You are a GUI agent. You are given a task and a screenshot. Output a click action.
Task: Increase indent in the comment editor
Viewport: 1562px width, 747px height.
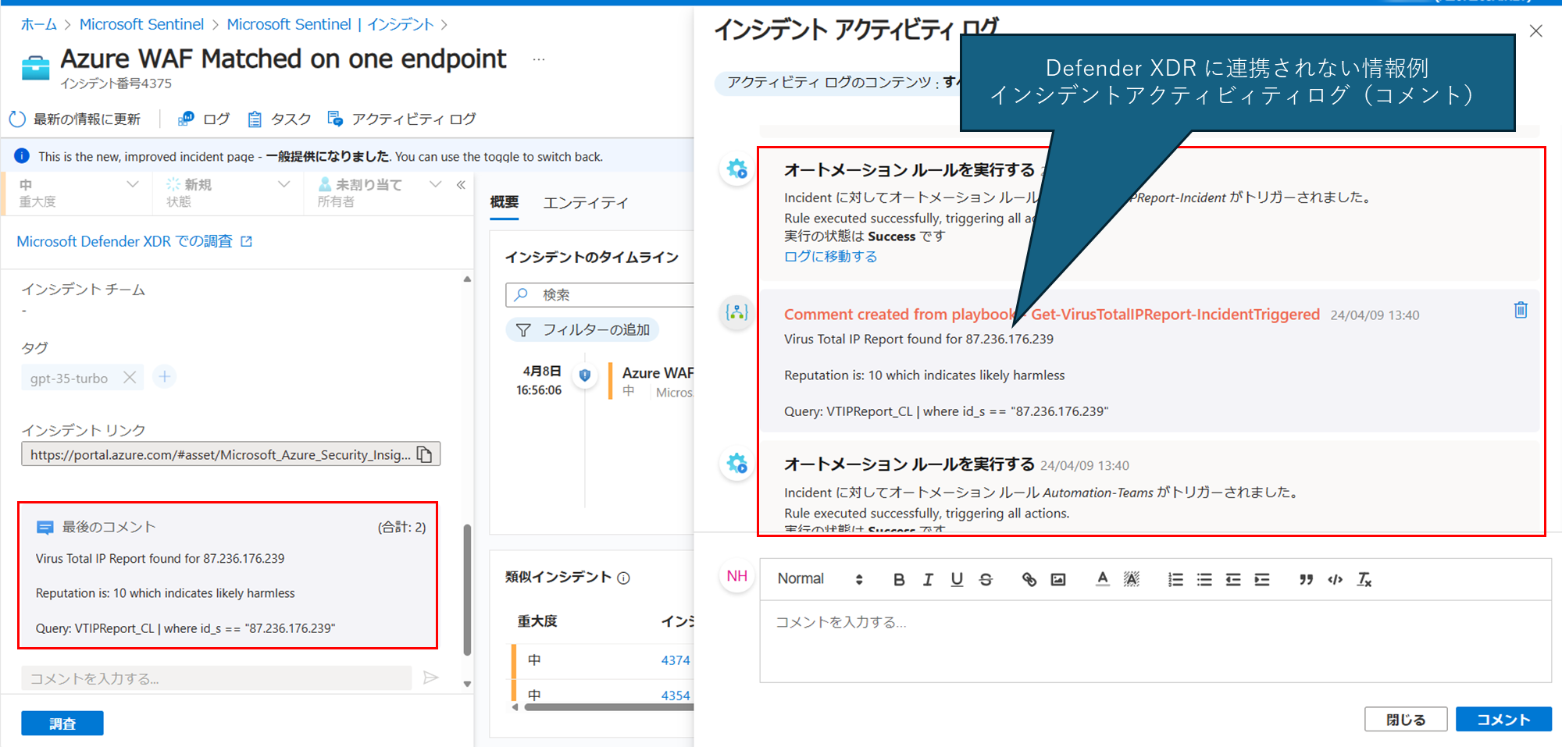point(1262,579)
